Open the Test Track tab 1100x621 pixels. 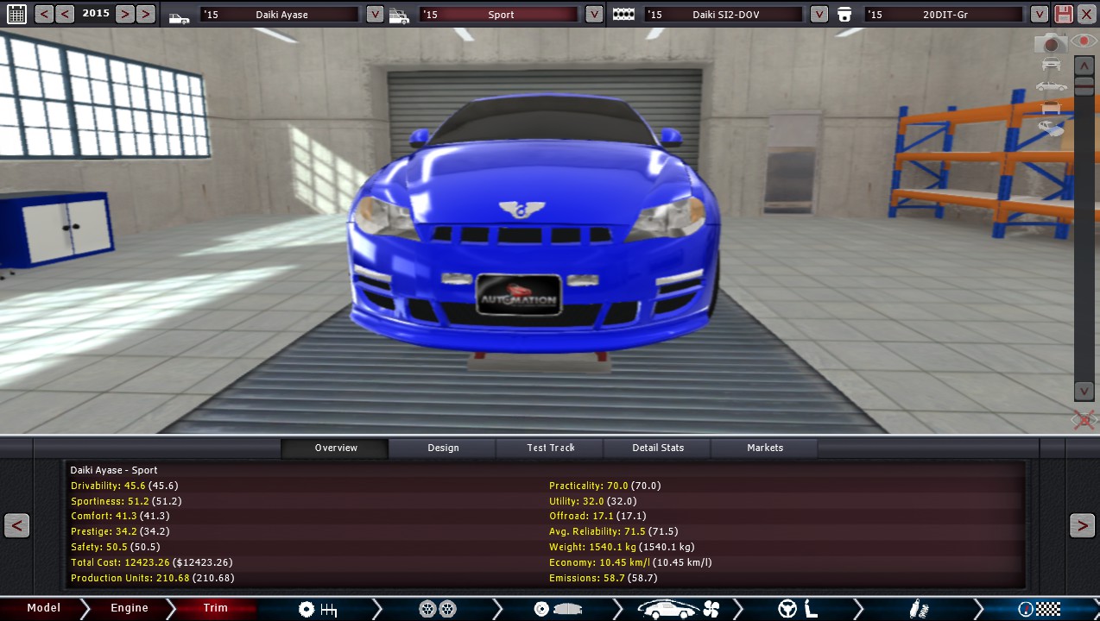point(551,448)
